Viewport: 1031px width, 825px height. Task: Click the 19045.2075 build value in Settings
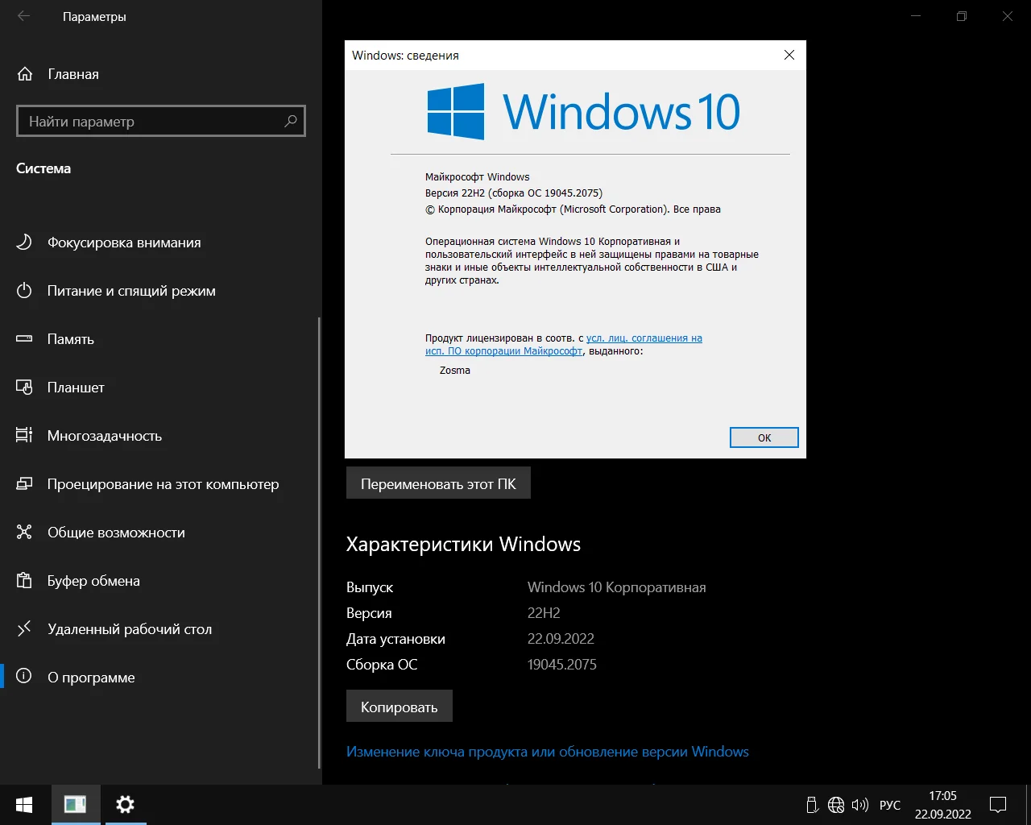point(562,665)
